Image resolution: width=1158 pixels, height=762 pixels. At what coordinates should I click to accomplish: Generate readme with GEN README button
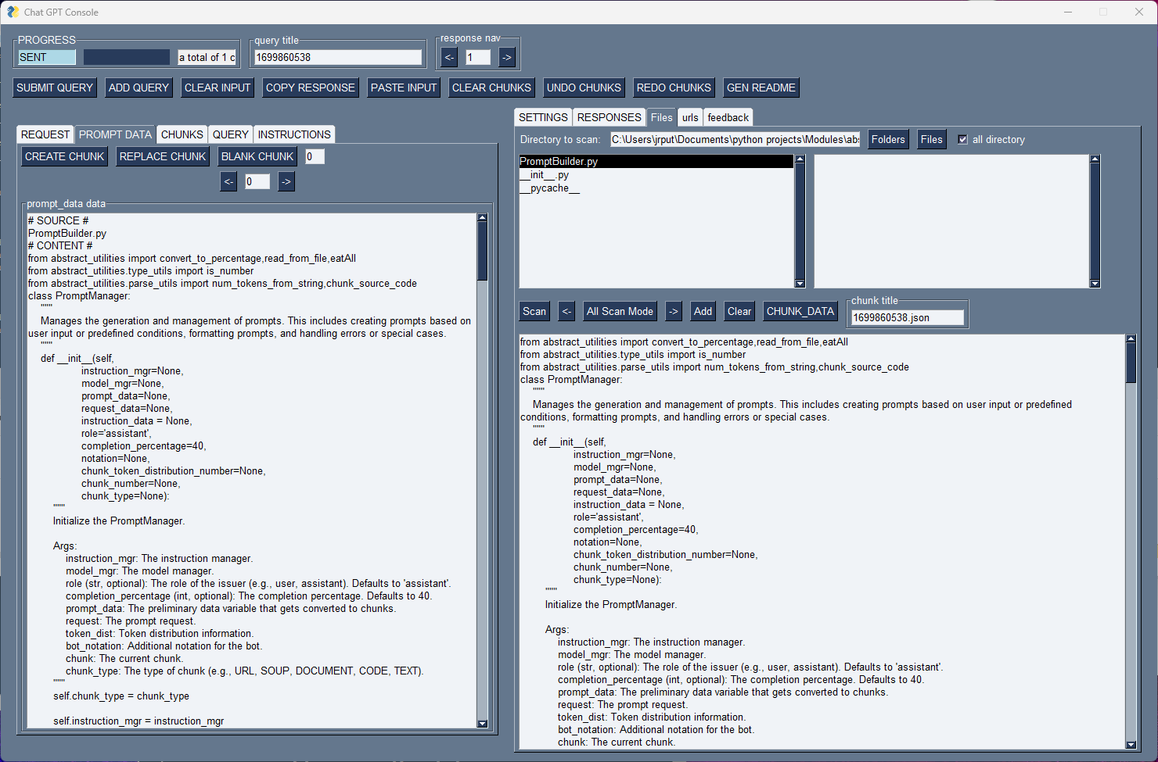click(761, 88)
